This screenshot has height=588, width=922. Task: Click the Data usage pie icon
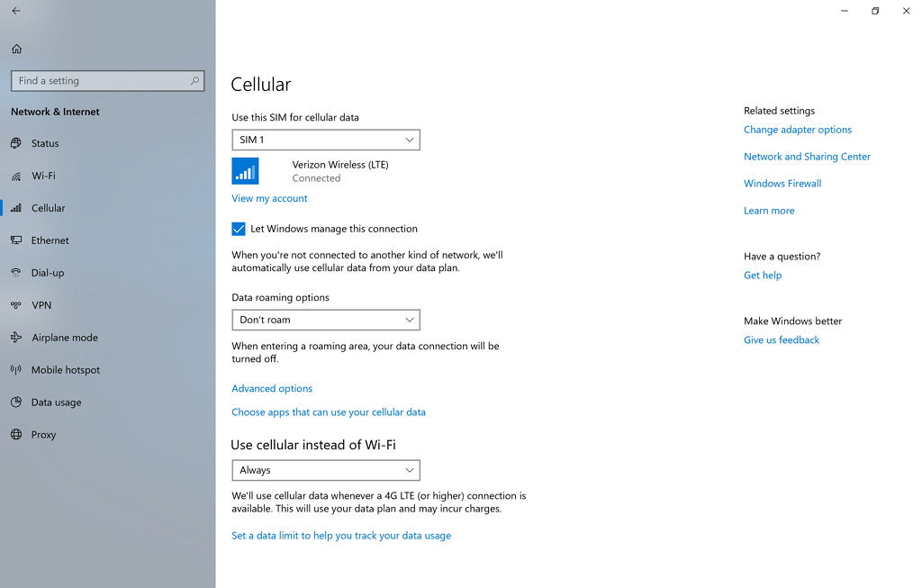tap(16, 403)
